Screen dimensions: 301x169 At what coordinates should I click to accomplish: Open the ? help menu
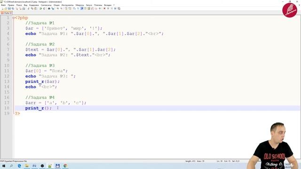[114, 5]
